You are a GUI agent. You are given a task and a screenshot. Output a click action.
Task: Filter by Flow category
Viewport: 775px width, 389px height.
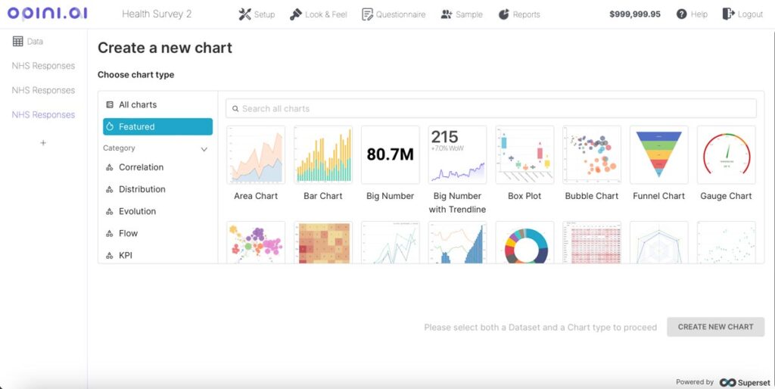pos(157,233)
